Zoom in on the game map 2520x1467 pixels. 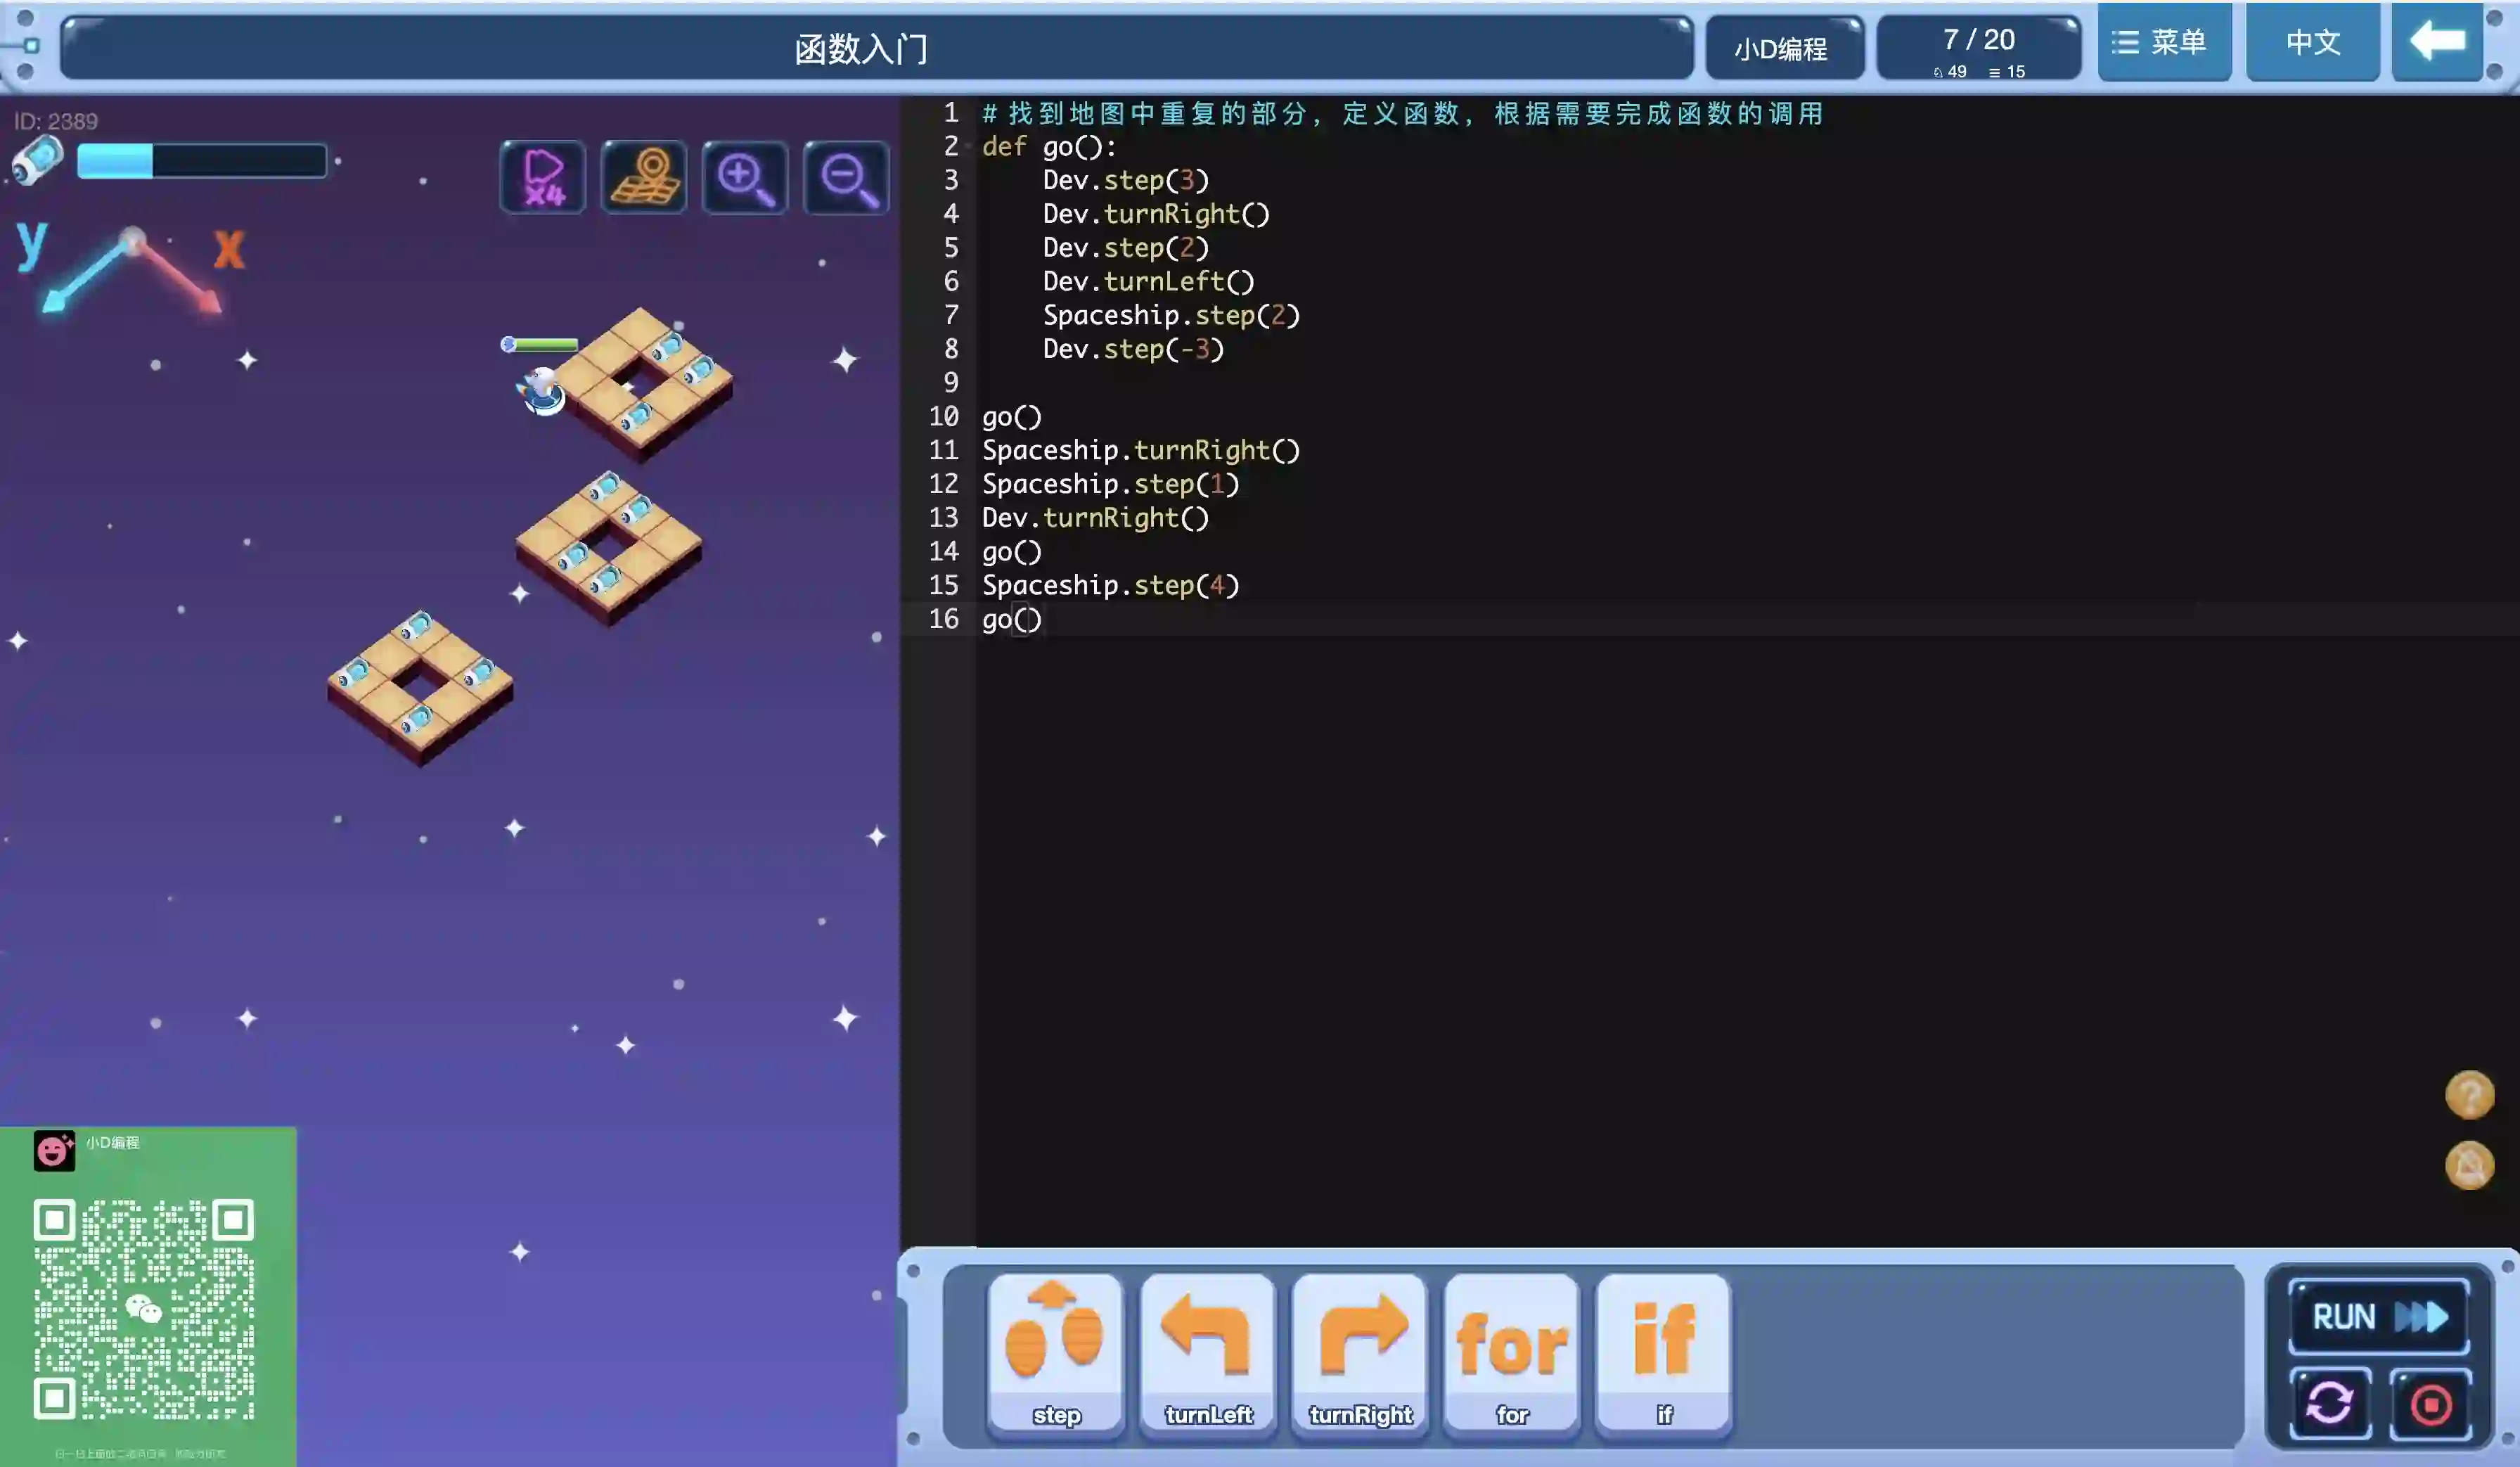coord(745,177)
